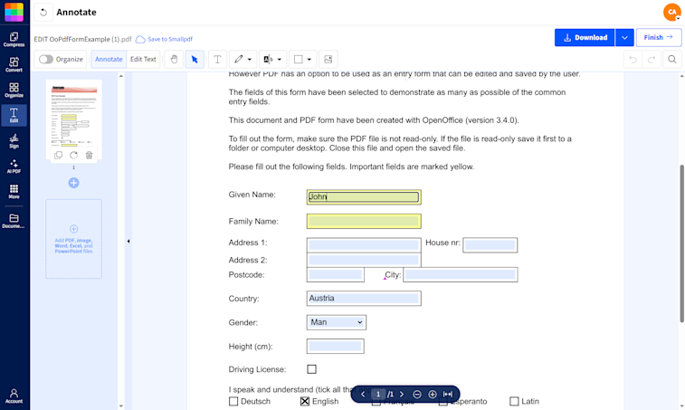Click Save to Smallpdf link
The image size is (685, 410).
point(165,39)
